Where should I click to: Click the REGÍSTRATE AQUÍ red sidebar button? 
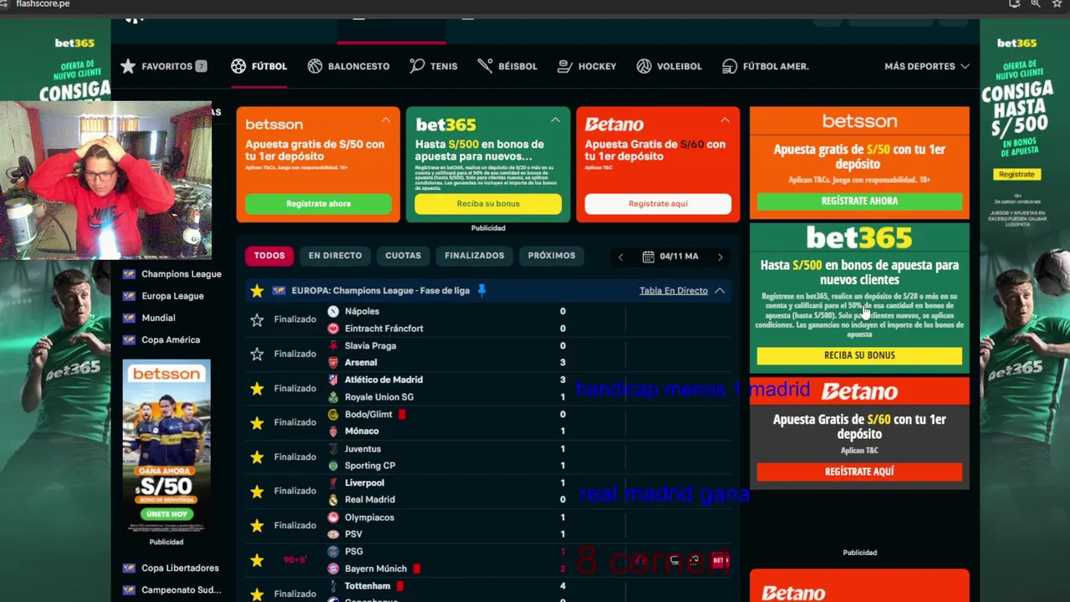pos(859,472)
